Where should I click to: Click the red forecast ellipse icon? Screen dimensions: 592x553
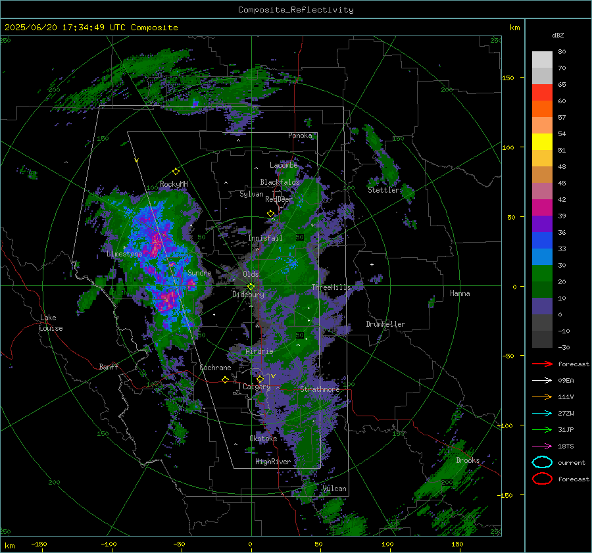point(542,479)
